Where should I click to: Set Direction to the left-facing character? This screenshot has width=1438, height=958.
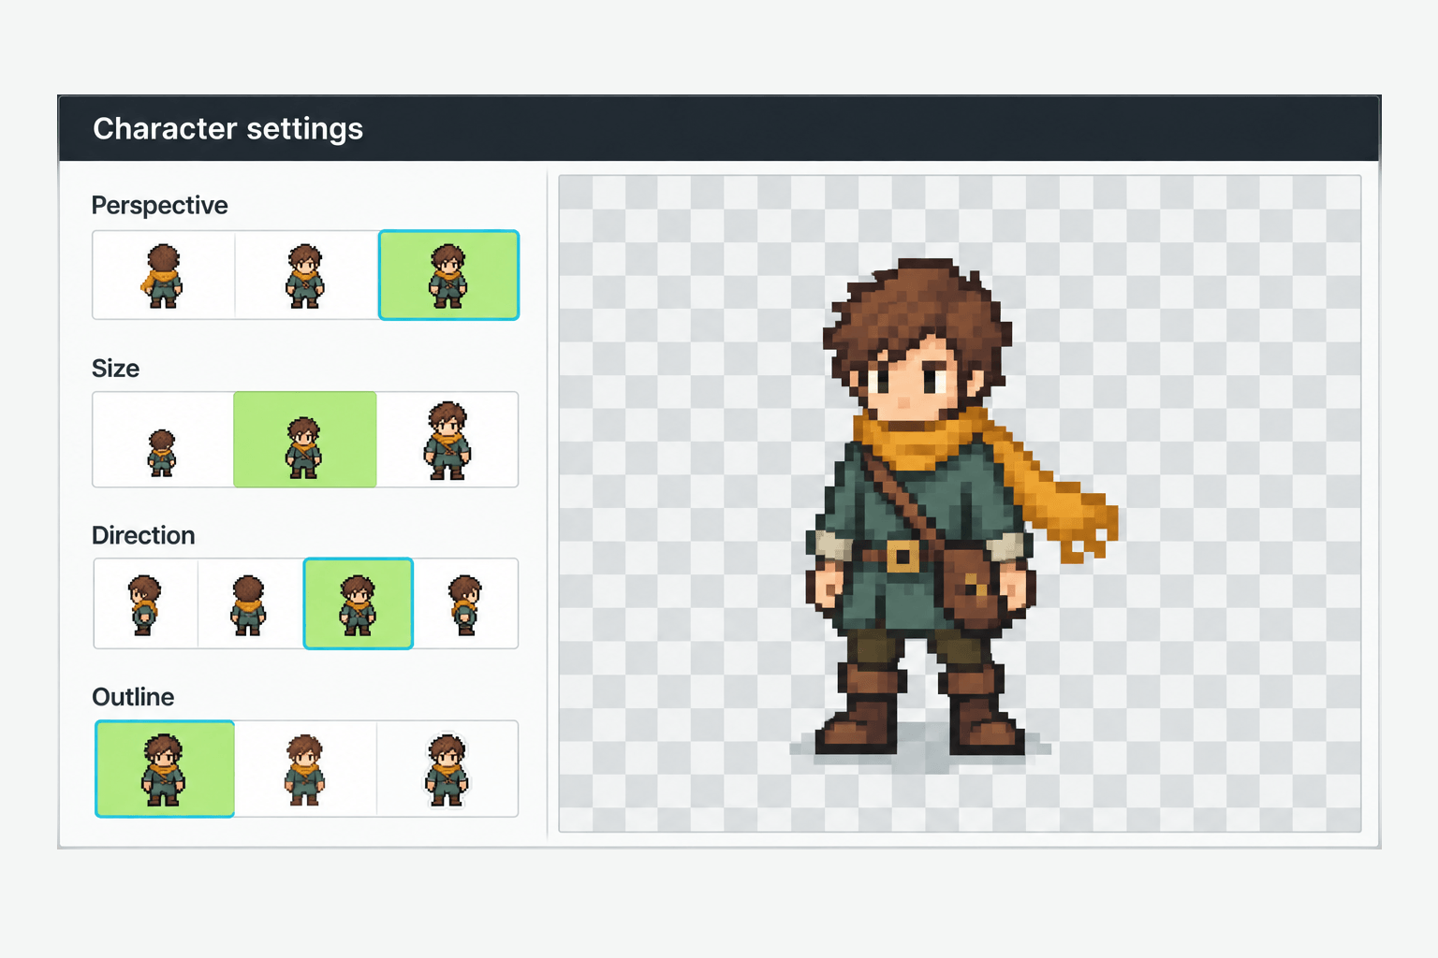[x=146, y=603]
